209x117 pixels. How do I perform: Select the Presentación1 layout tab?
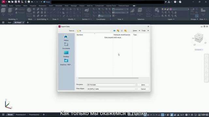coord(21,115)
